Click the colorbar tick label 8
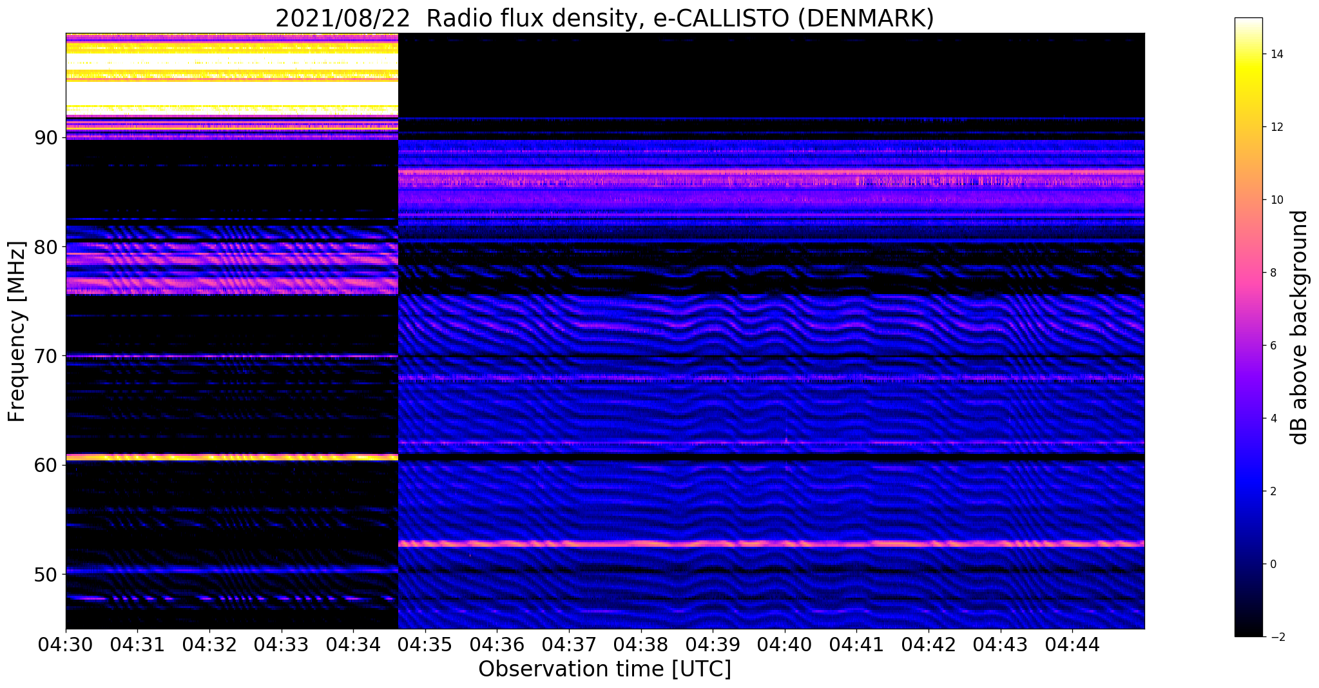This screenshot has height=688, width=1319. click(x=1273, y=273)
